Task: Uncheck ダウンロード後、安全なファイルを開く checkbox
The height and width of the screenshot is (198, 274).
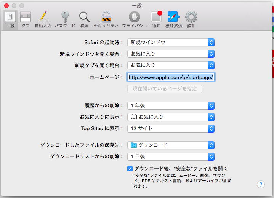Action: 130,169
